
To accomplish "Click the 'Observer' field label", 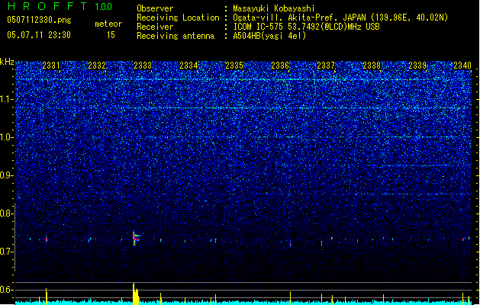I will coord(155,8).
